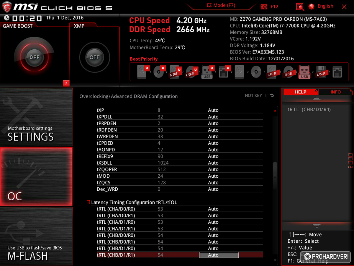Select the tMOD row
Screen dimensions: 354x266
[x=180, y=176]
